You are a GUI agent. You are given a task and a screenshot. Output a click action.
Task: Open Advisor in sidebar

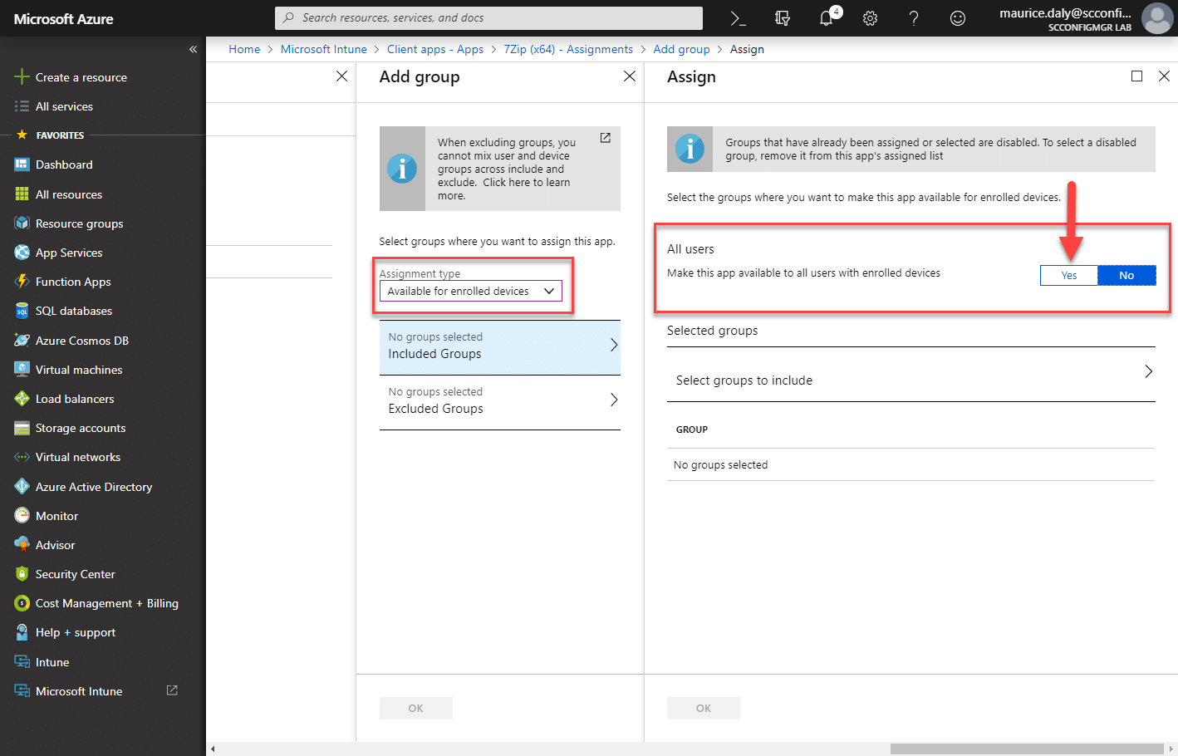[x=55, y=545]
